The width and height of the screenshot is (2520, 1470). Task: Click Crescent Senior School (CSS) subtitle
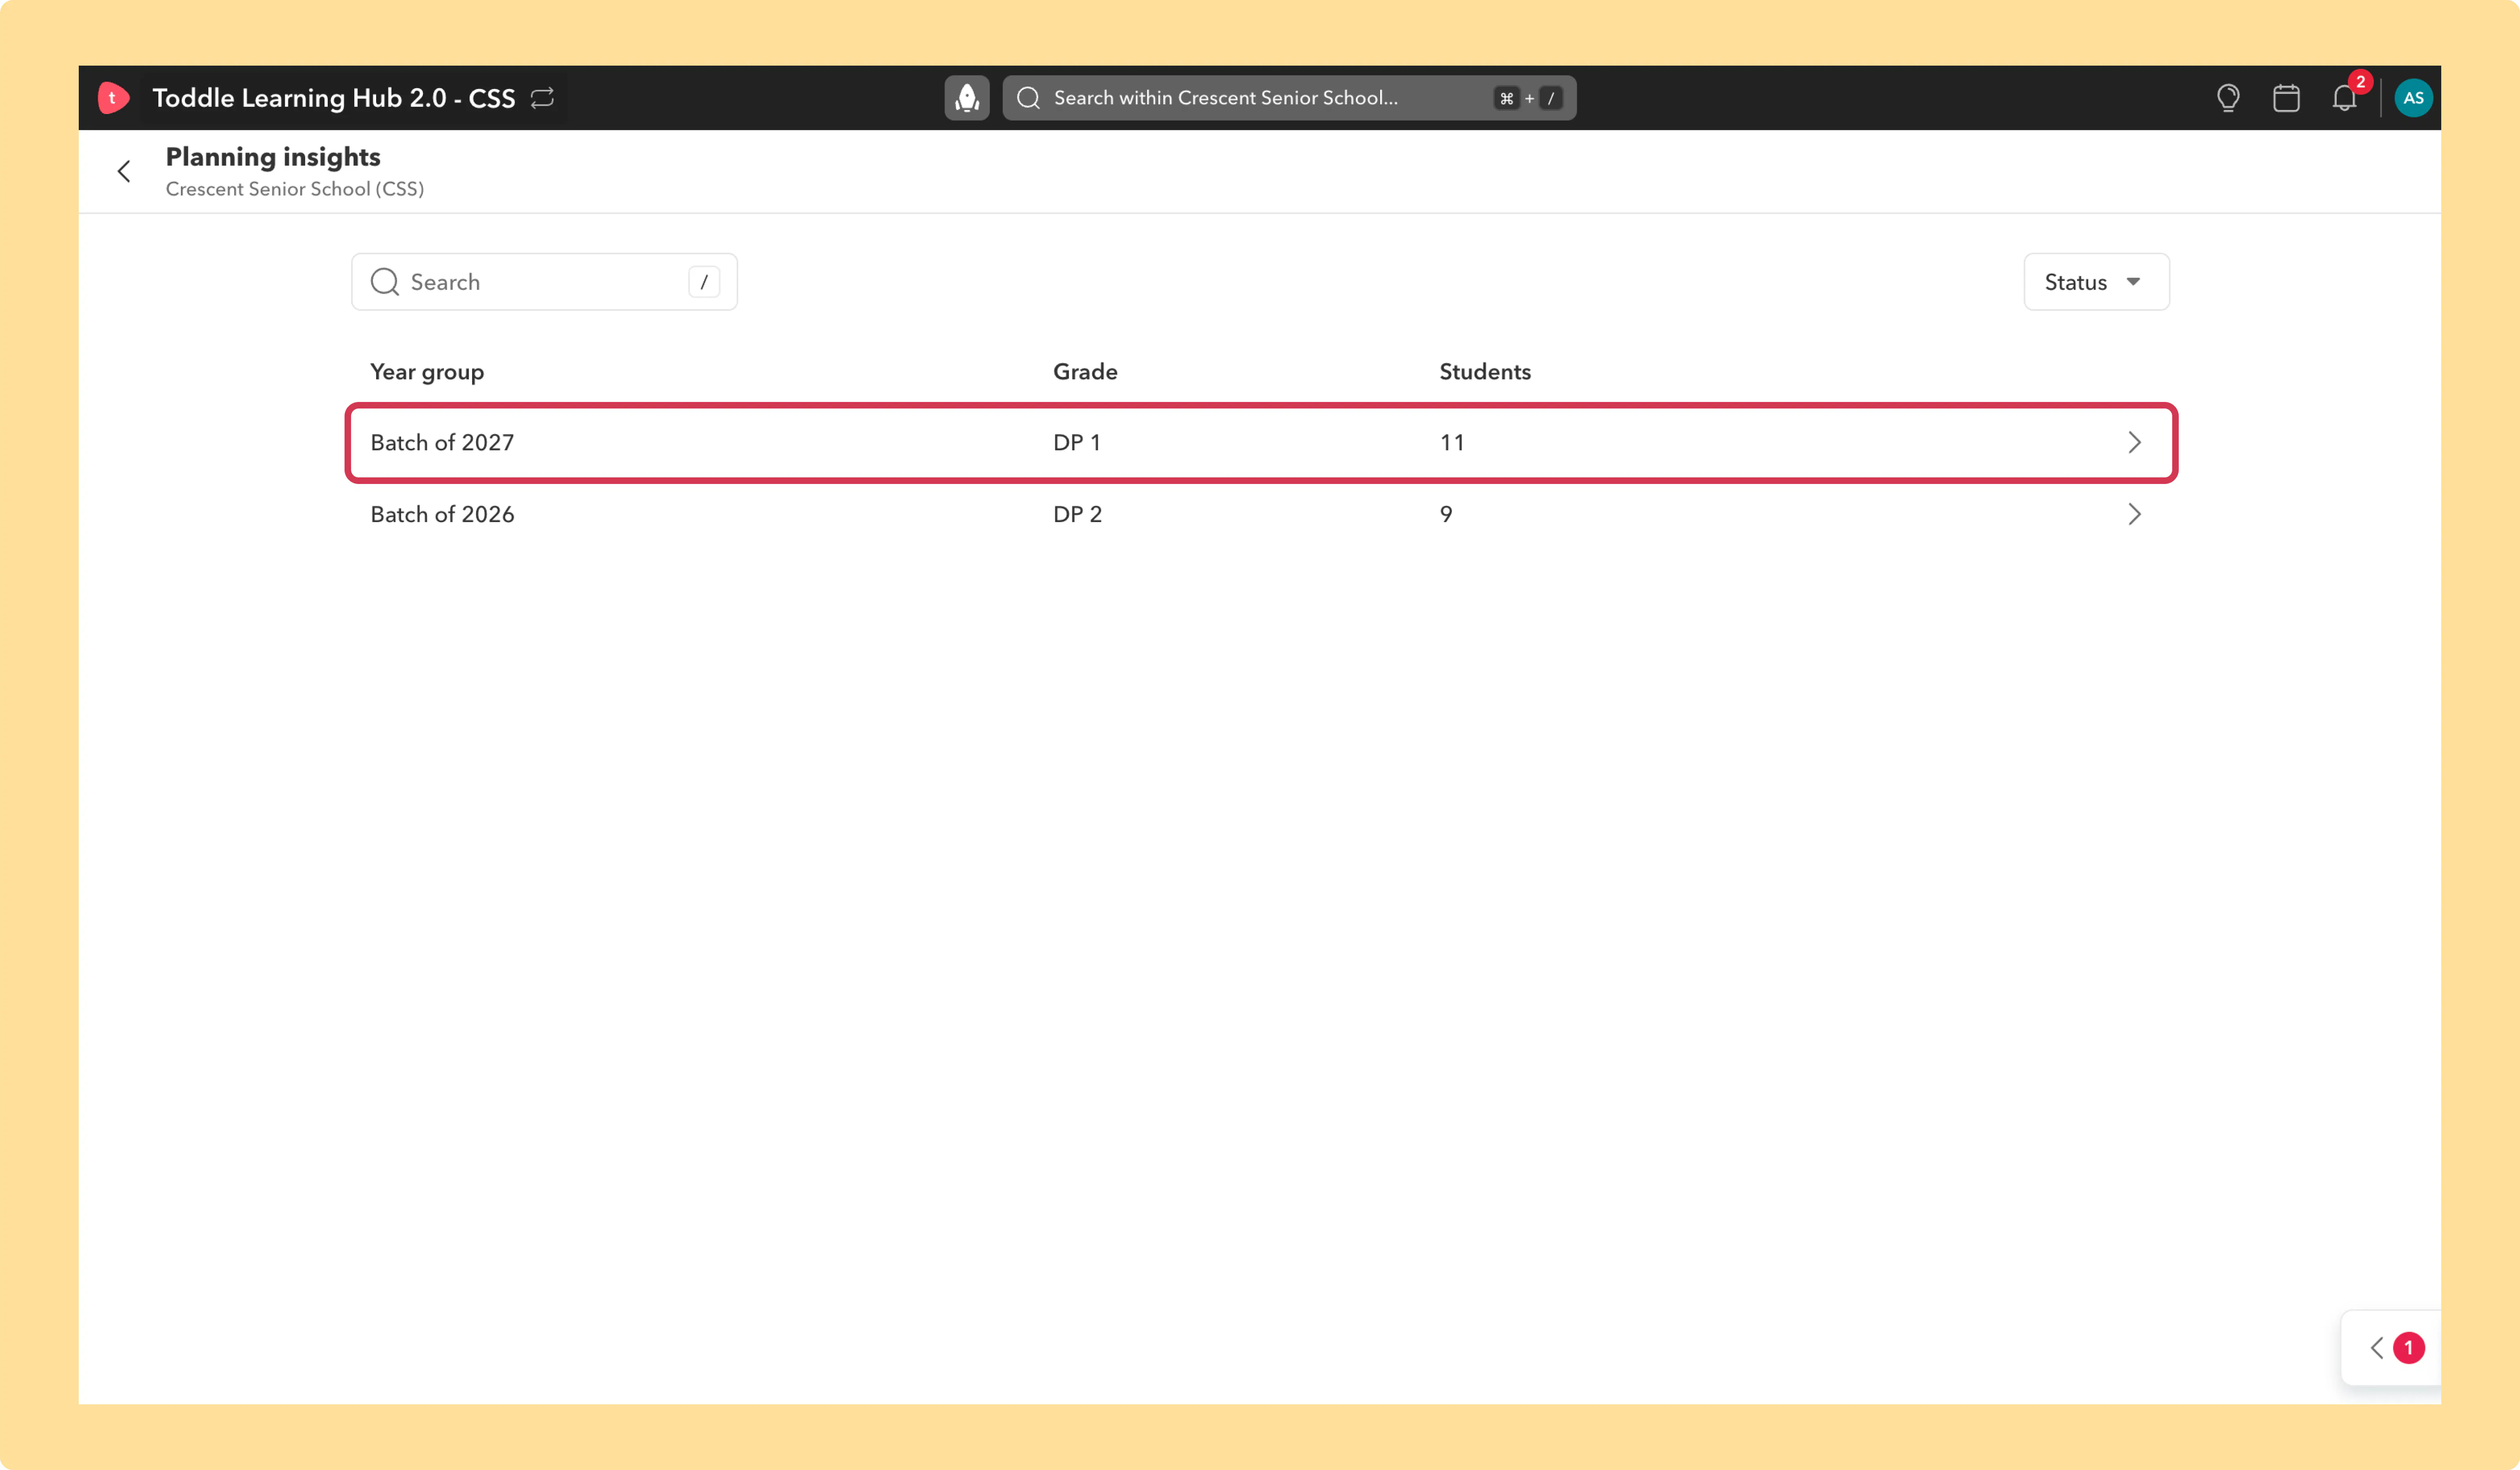(x=295, y=189)
